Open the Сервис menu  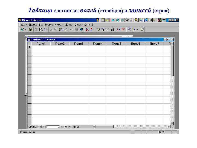tap(79, 25)
